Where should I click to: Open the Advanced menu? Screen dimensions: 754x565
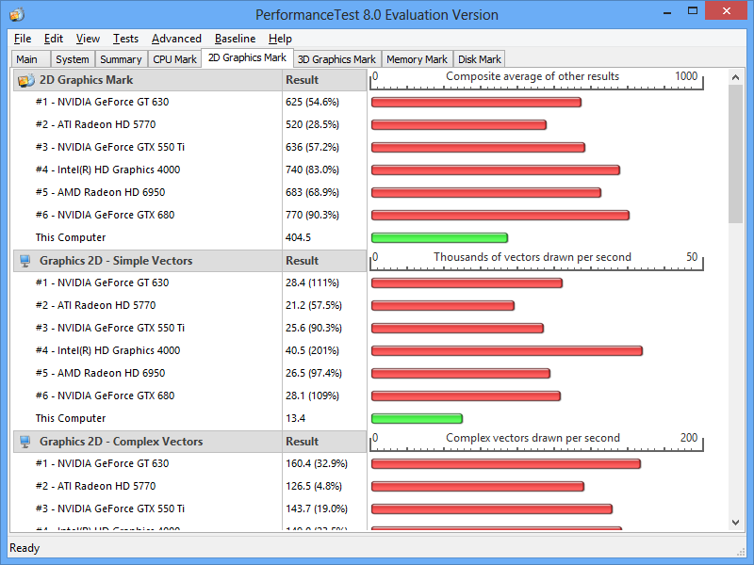click(x=176, y=39)
